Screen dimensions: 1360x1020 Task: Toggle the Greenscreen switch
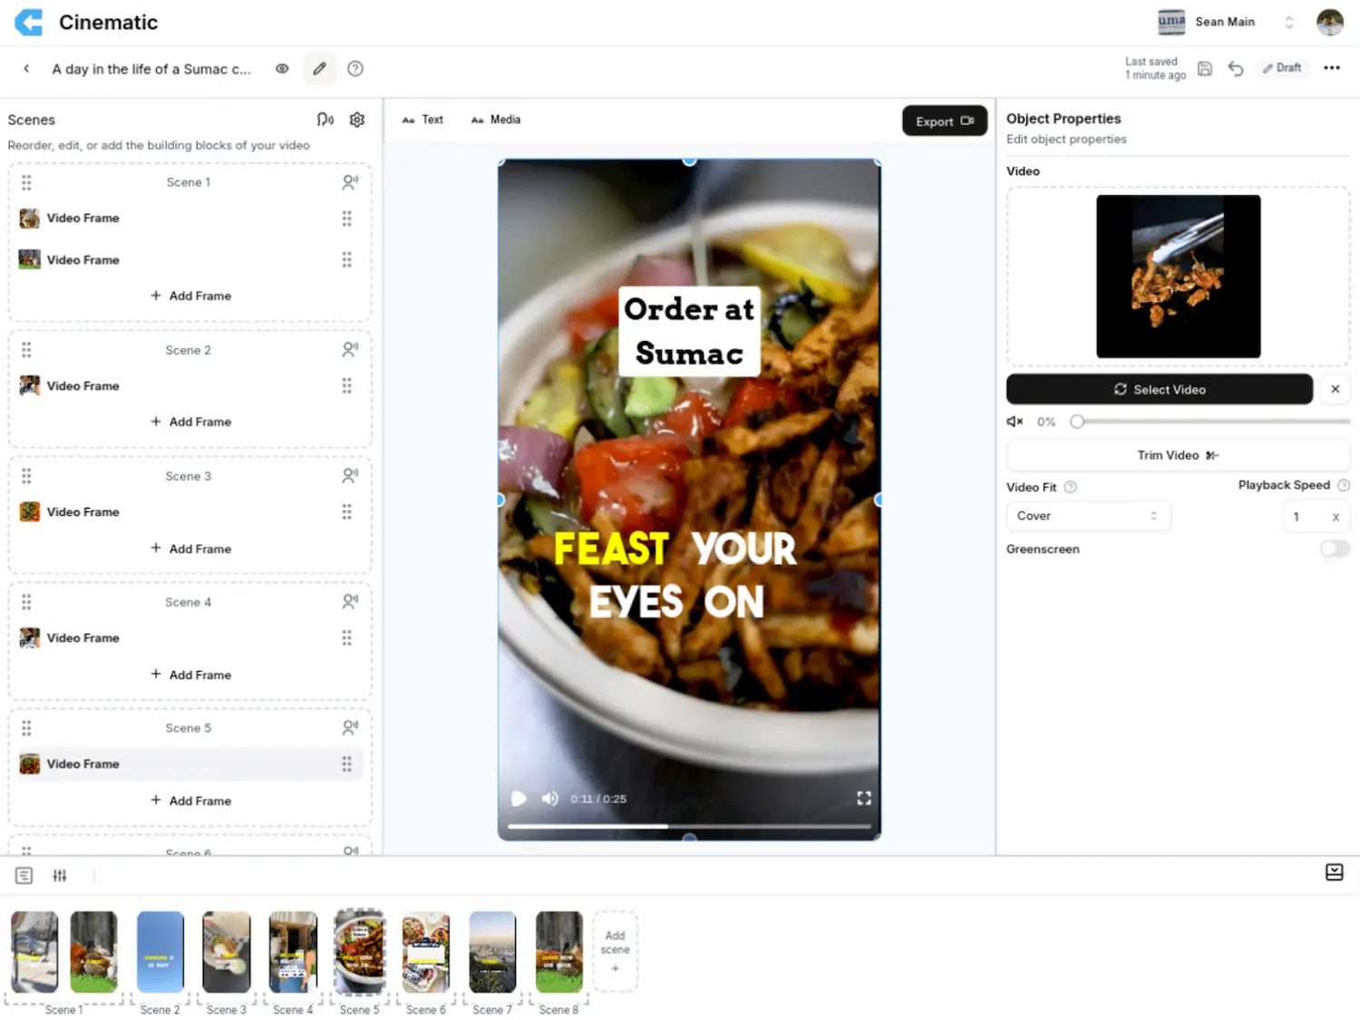click(x=1334, y=549)
